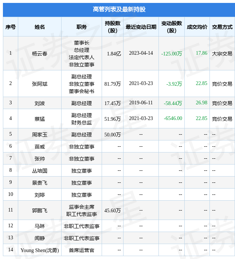Click the change value -58.44万
Viewport: 235px width, 259px height.
[173, 103]
